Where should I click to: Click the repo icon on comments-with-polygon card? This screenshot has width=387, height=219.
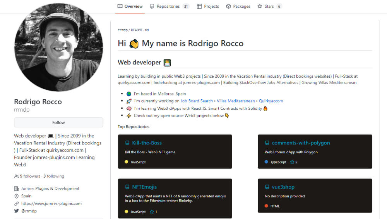tap(267, 143)
